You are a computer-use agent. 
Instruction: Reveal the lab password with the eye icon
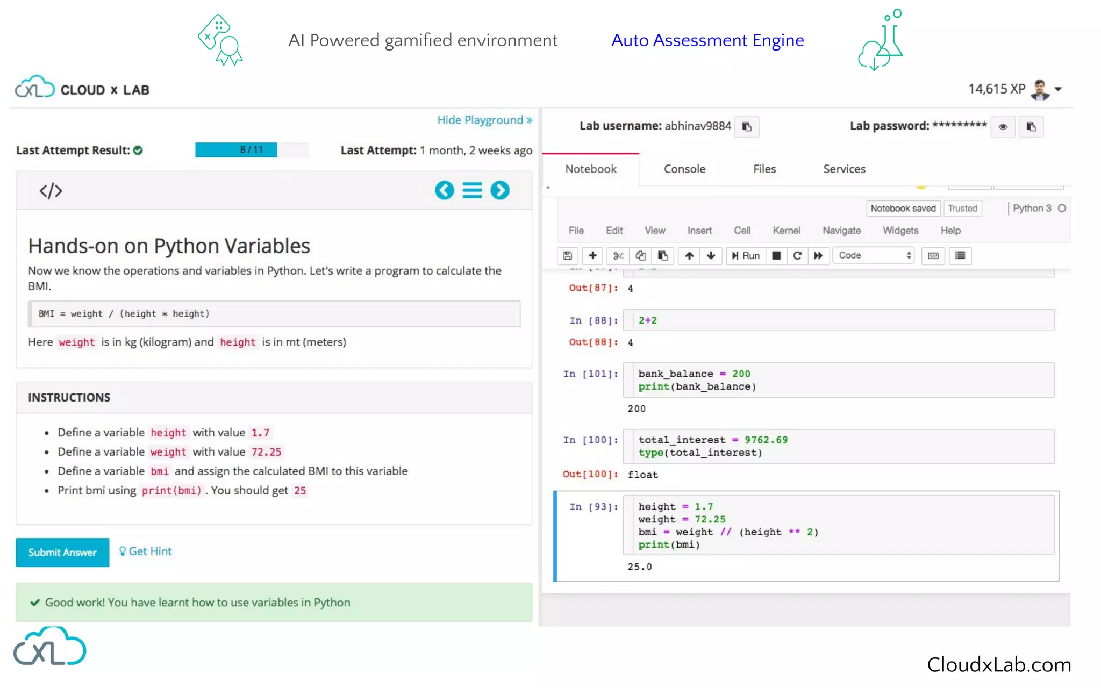coord(1003,127)
